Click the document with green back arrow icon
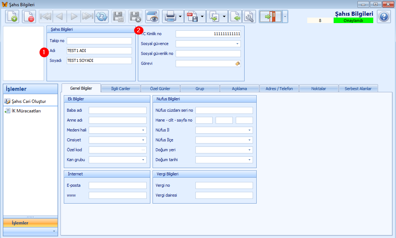This screenshot has width=396, height=238. 235,16
